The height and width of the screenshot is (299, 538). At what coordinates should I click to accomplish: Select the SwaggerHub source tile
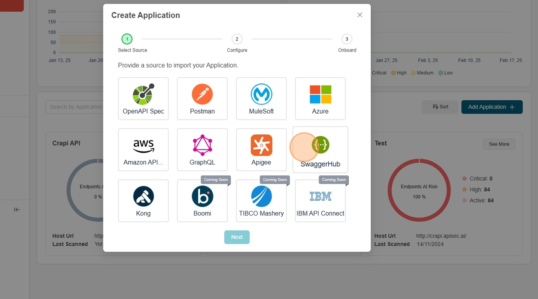(x=320, y=150)
